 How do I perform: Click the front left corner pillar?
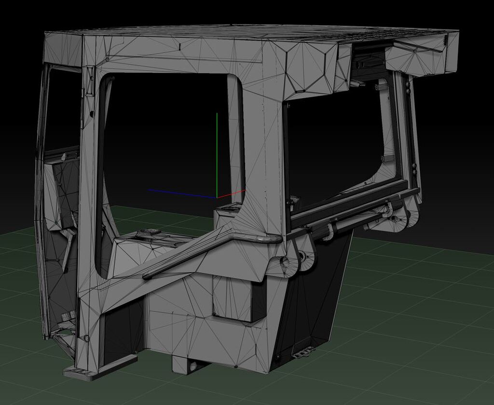pos(87,169)
